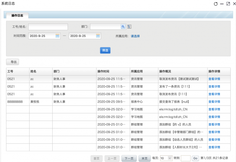Click the 部门 column header
Image resolution: width=236 pixels, height=162 pixels.
74,71
